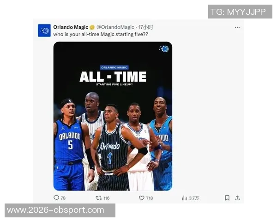Open the share upload icon
This screenshot has height=222, width=277.
click(x=237, y=198)
